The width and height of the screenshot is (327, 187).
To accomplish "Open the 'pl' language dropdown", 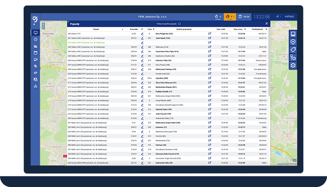I will (x=278, y=16).
